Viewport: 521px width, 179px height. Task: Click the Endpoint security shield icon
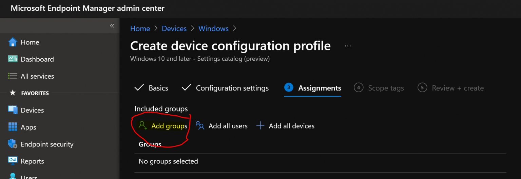(x=13, y=144)
